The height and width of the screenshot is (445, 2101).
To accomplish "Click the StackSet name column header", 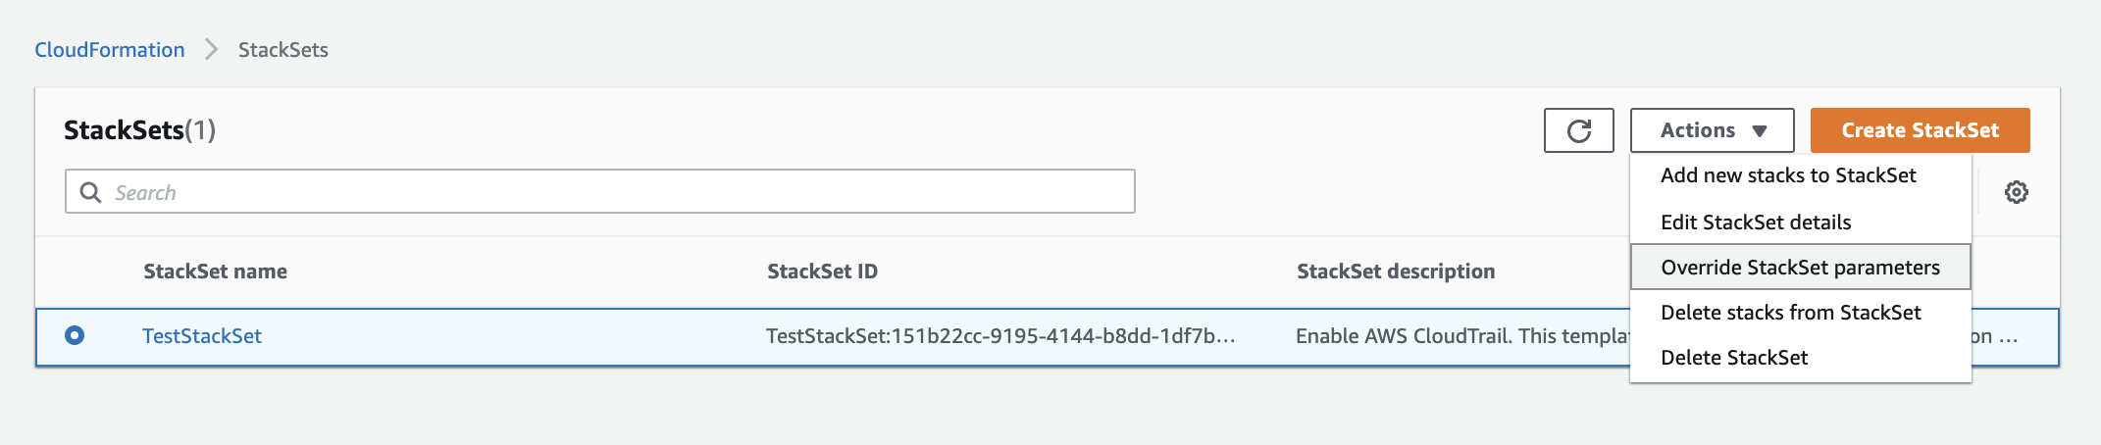I will coord(216,272).
